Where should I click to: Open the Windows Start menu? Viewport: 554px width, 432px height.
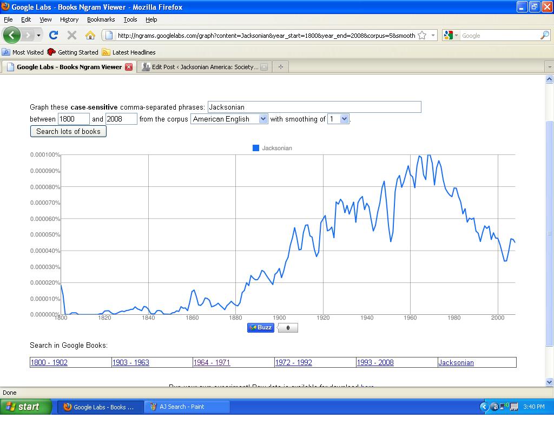click(26, 407)
